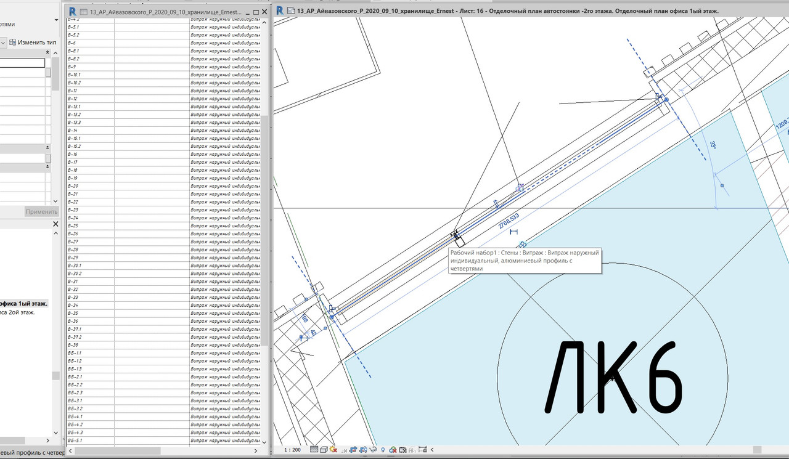Toggle the sun path icon

[333, 450]
